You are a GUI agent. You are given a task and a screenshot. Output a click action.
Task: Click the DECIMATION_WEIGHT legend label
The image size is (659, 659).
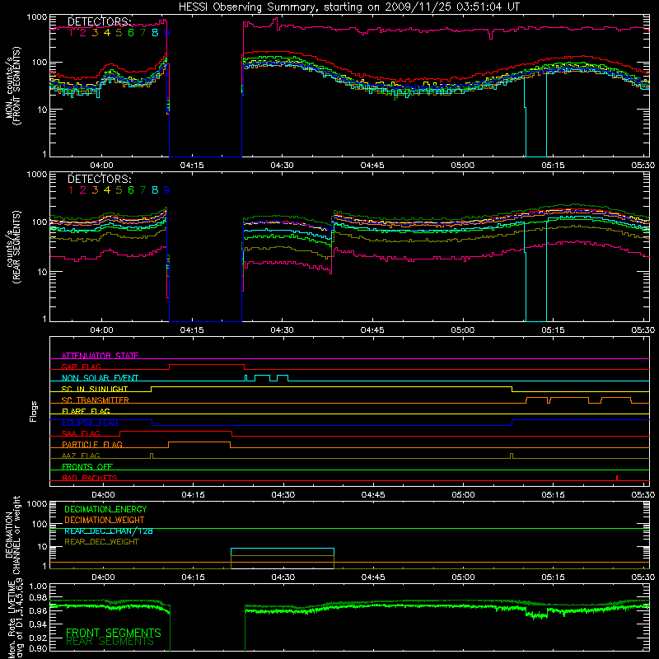[105, 520]
